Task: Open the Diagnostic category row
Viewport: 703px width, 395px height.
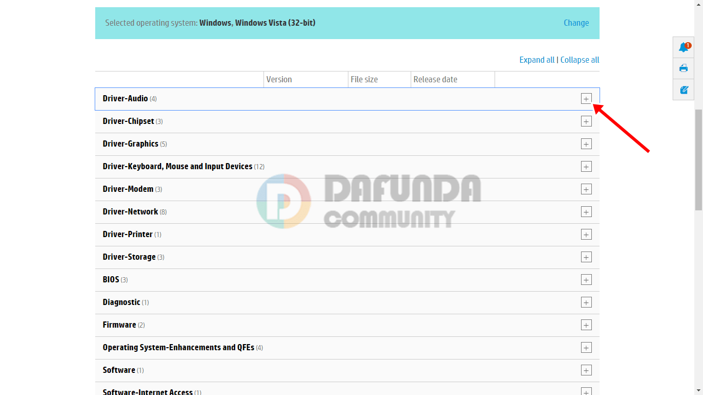Action: pos(121,302)
